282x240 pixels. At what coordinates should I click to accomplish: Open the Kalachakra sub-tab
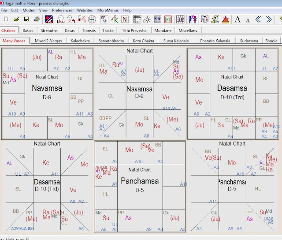click(80, 41)
